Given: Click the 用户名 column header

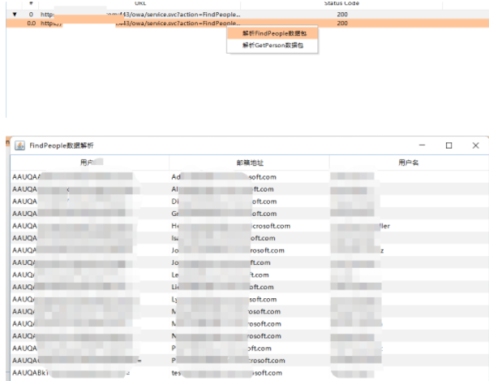Looking at the screenshot, I should pyautogui.click(x=408, y=163).
